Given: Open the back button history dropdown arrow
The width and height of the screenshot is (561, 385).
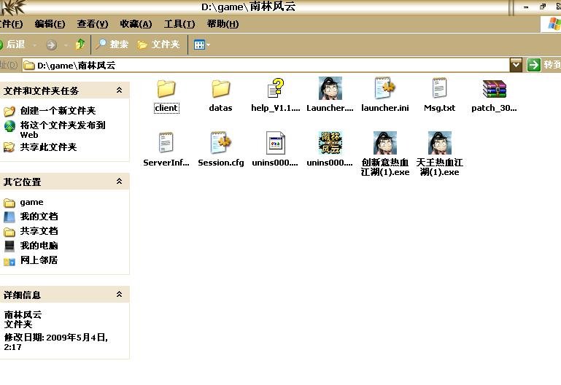Looking at the screenshot, I should coord(34,45).
